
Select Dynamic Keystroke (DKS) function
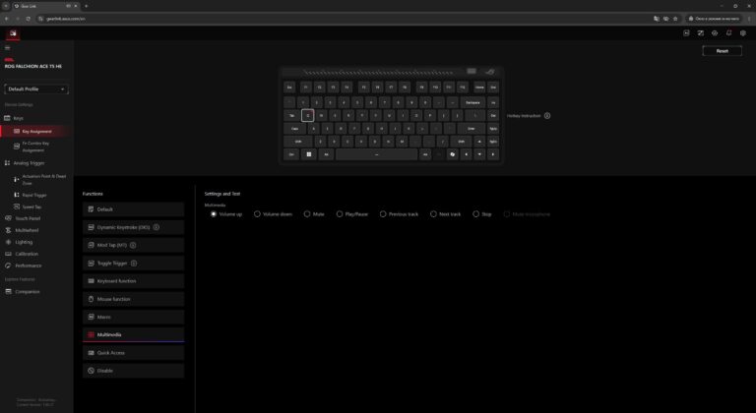pos(133,227)
